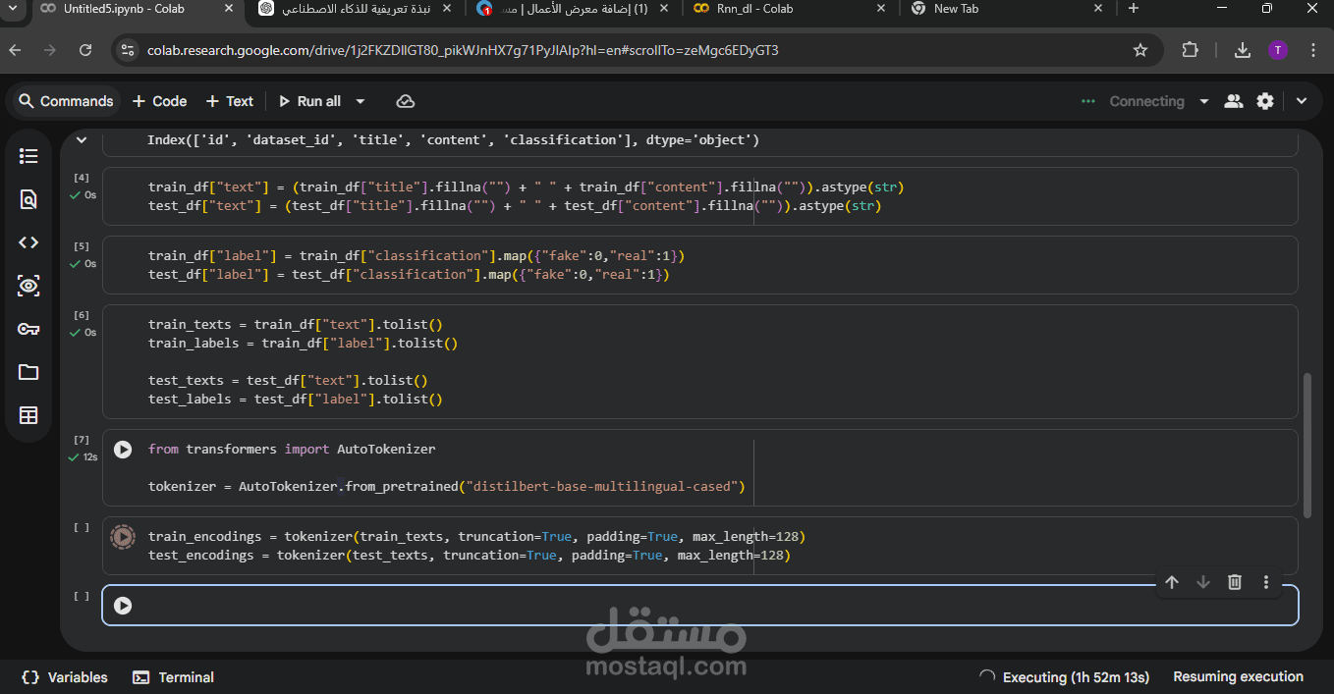Open the Files folder icon in sidebar
The height and width of the screenshot is (694, 1334).
(28, 372)
